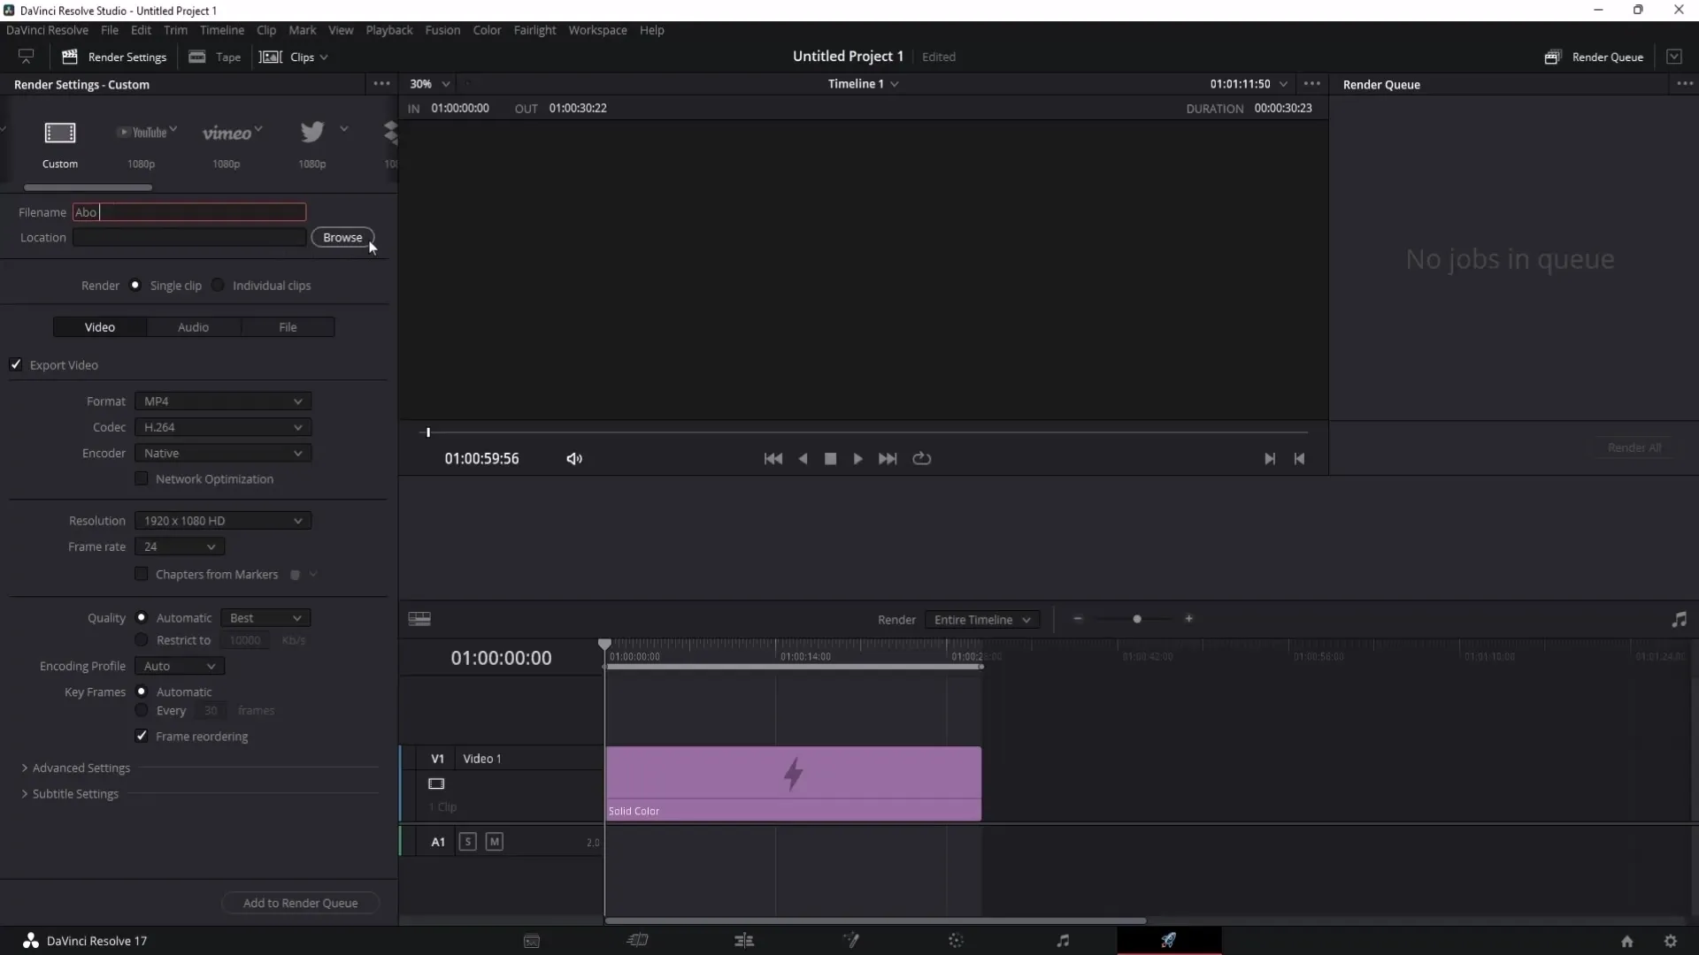
Task: Click Add to Render Queue button
Action: pyautogui.click(x=300, y=903)
